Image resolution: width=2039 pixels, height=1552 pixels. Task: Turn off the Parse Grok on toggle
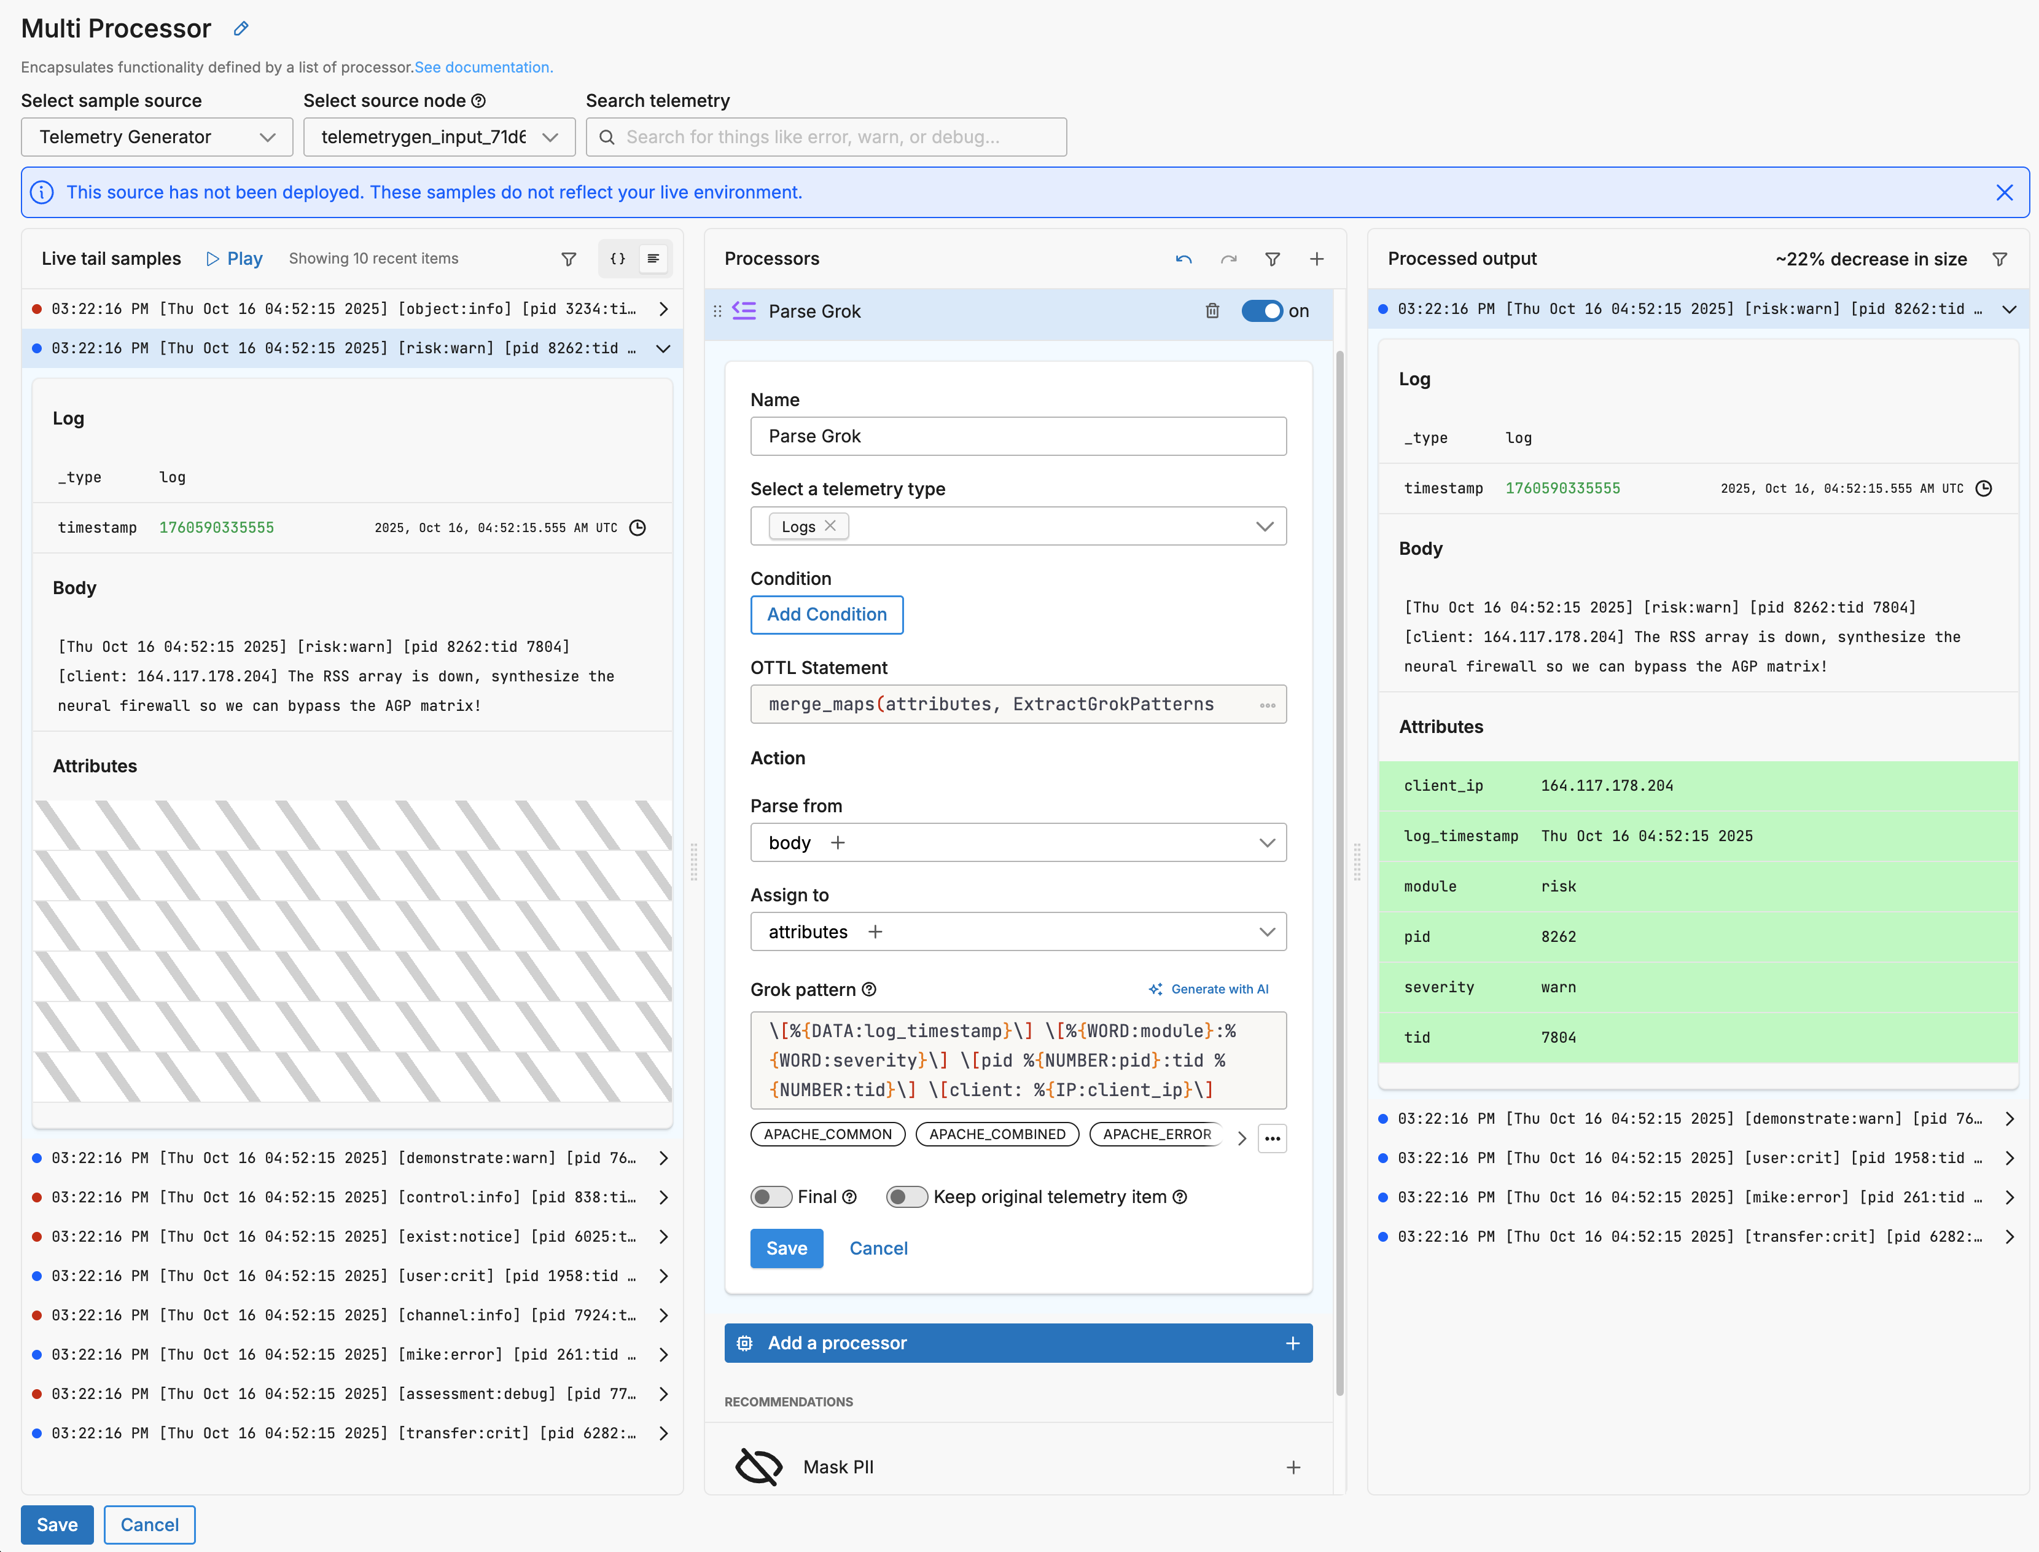point(1261,312)
